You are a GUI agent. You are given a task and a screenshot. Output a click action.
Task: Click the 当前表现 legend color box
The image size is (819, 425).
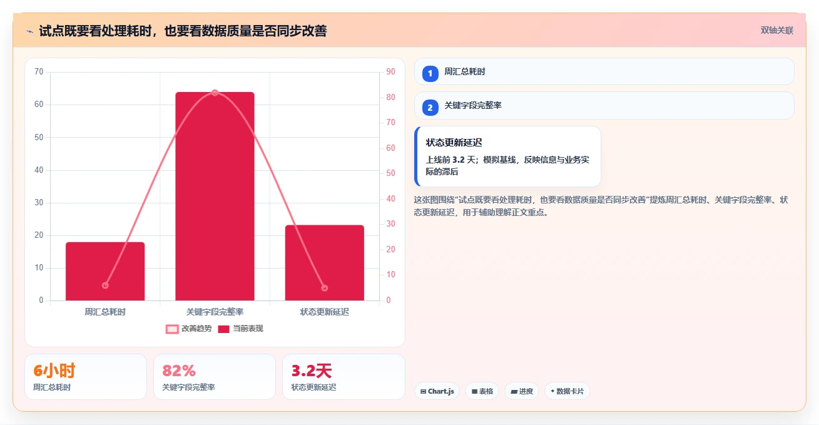point(223,329)
